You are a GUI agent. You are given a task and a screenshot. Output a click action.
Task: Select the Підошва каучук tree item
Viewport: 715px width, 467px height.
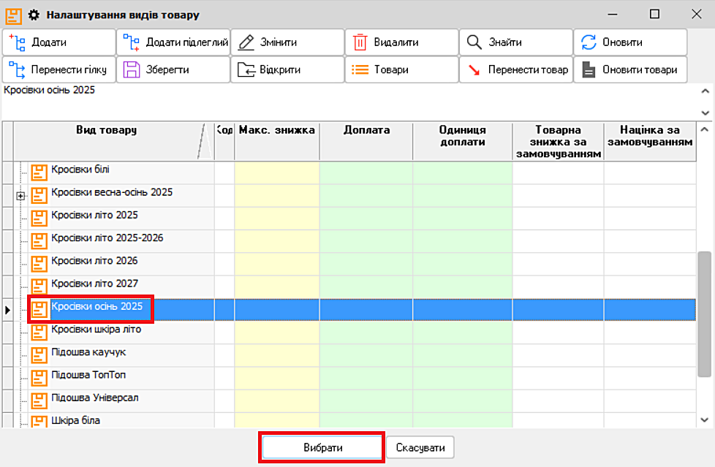[x=88, y=352]
